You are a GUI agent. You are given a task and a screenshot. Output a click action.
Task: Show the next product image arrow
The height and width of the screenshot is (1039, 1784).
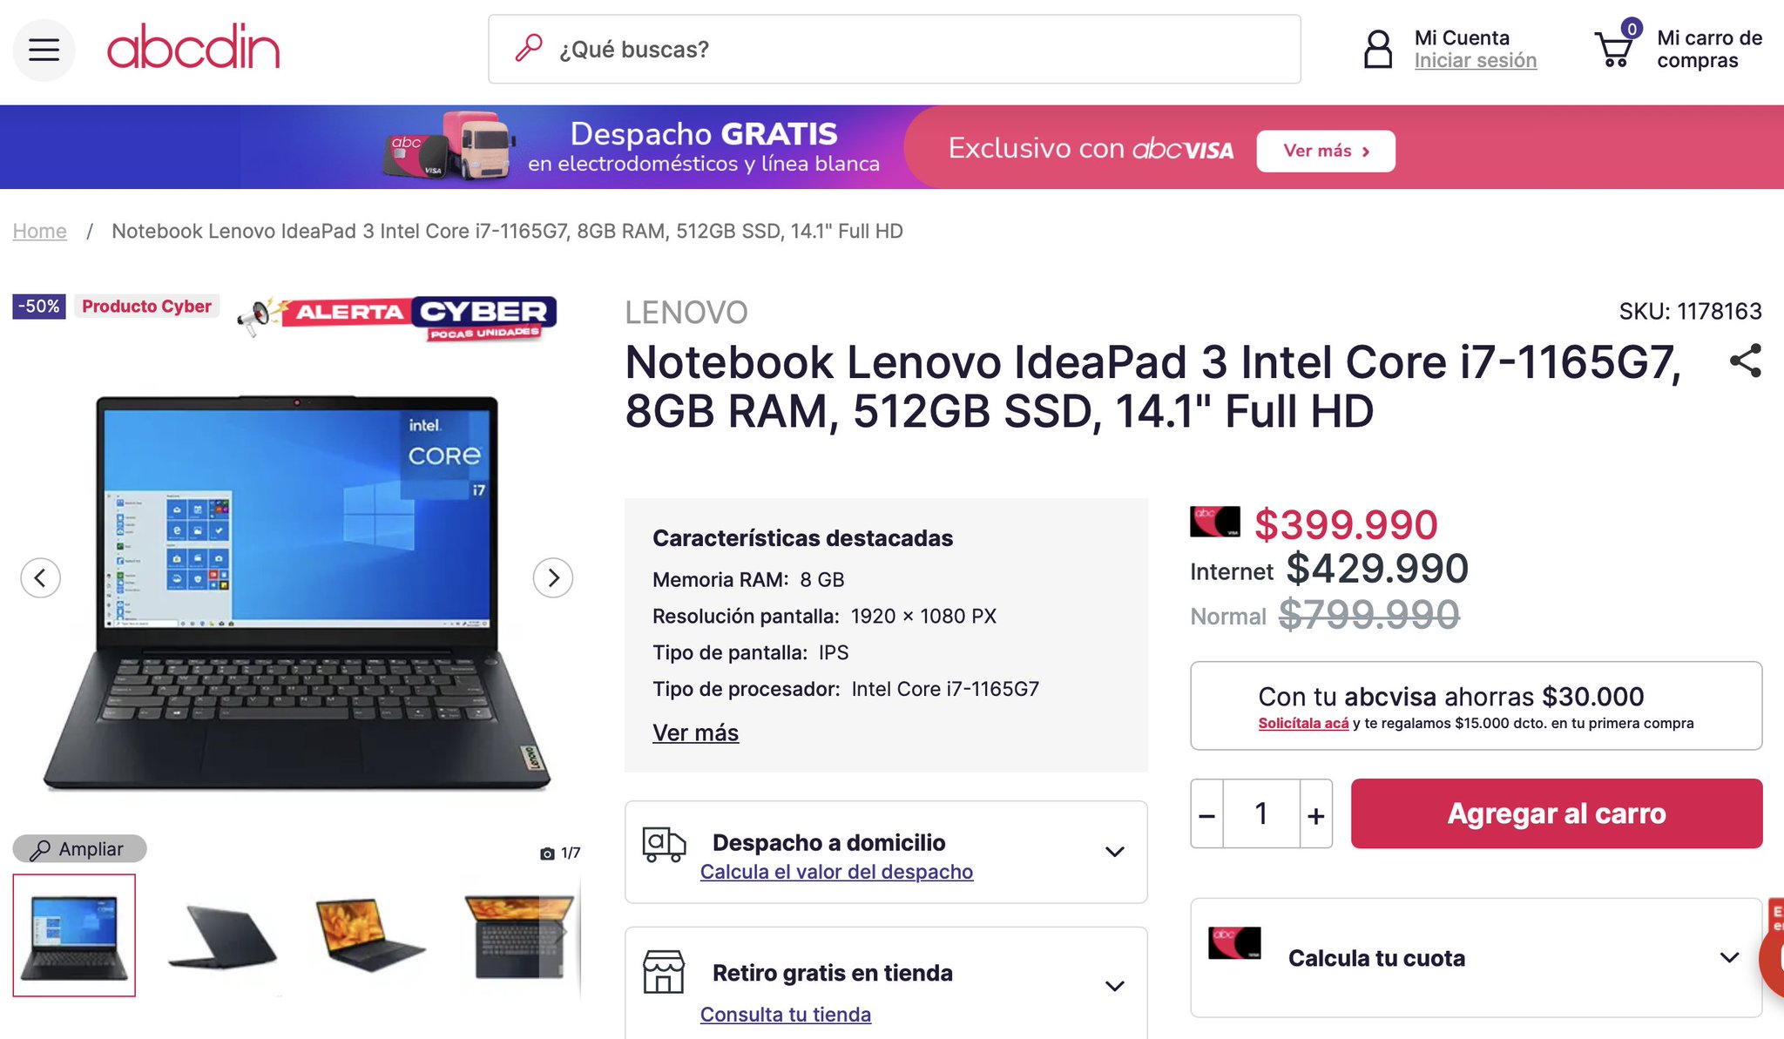click(553, 577)
